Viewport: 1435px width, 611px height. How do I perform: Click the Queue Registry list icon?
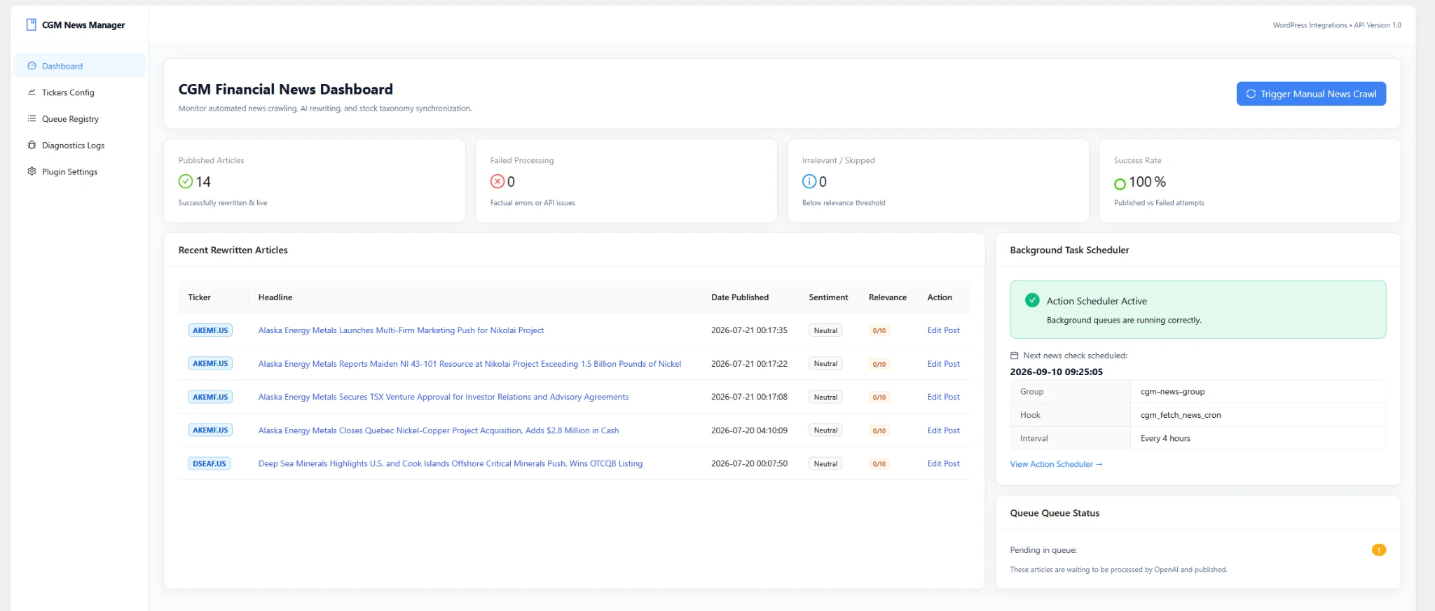[x=32, y=119]
